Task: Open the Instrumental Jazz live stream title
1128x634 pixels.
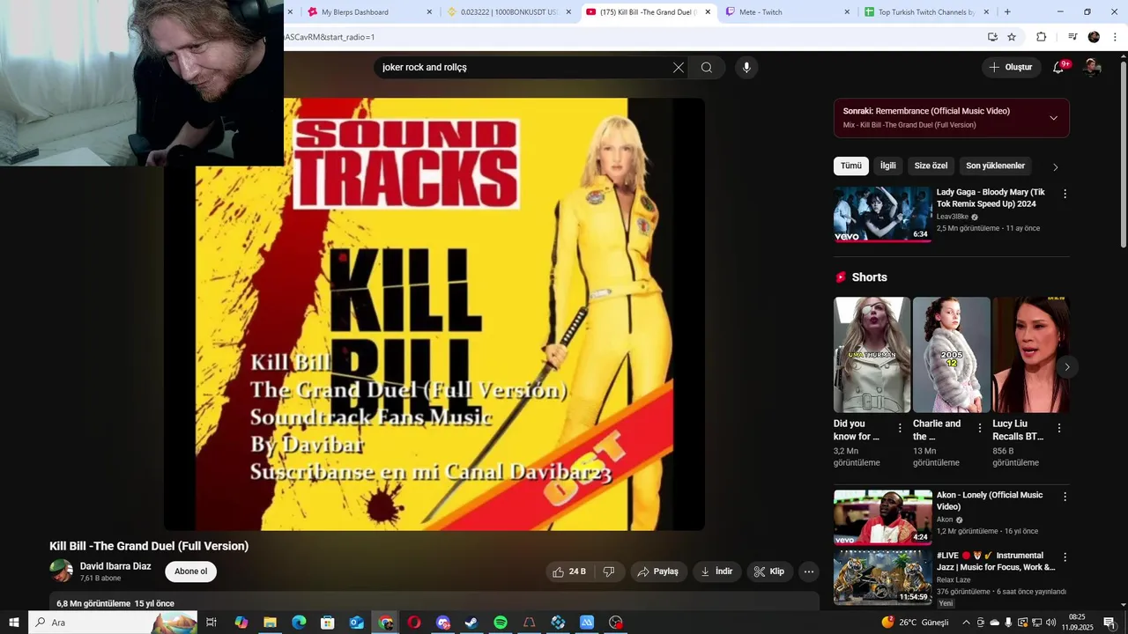Action: point(996,562)
